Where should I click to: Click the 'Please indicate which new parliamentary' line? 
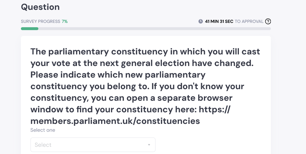pos(118,75)
